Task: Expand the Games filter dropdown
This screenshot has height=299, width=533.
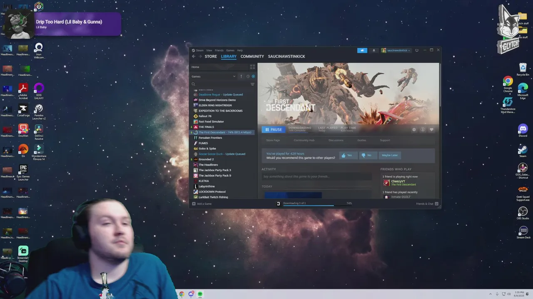Action: [x=234, y=76]
